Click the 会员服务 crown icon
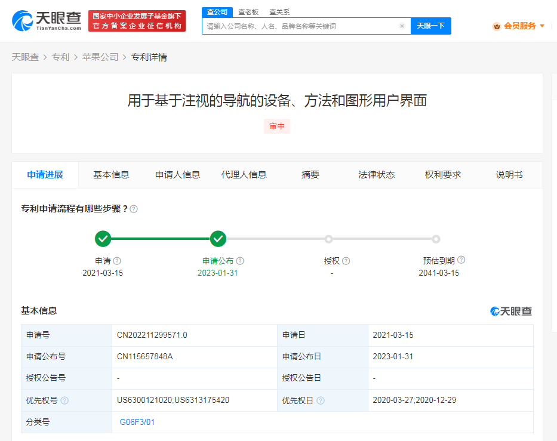557x441 pixels. pos(496,26)
